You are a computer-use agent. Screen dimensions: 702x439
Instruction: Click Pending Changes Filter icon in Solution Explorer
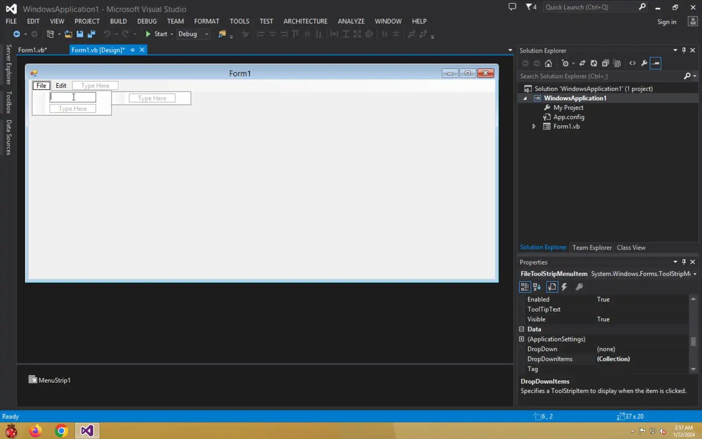click(565, 63)
